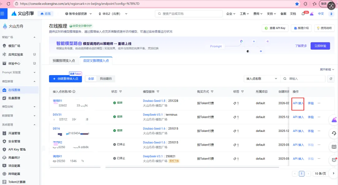Open 使用说明 button

pyautogui.click(x=324, y=28)
